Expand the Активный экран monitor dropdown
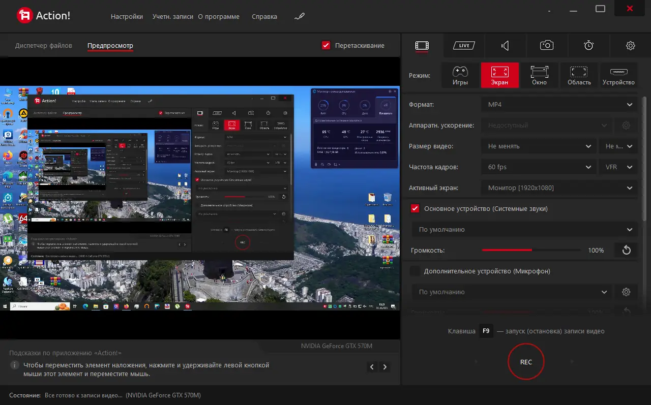 click(x=559, y=188)
